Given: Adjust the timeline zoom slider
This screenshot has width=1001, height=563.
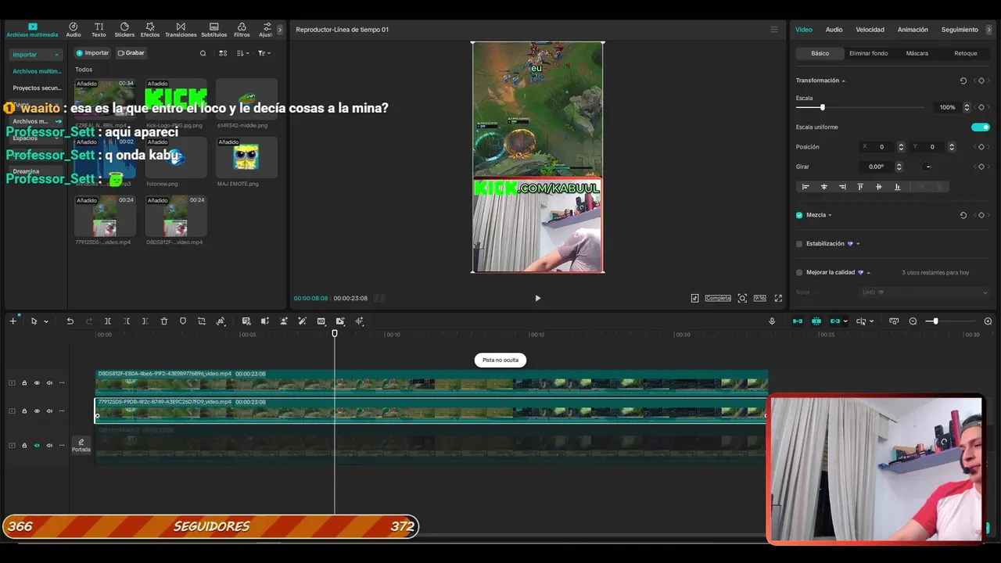Looking at the screenshot, I should 935,321.
